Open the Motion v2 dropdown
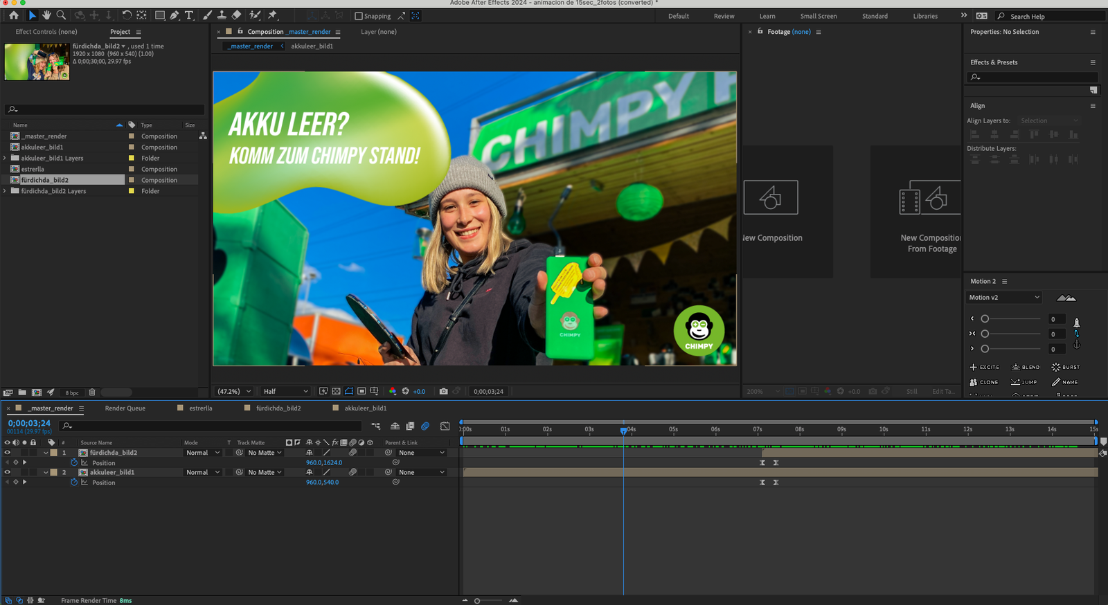 click(1004, 298)
